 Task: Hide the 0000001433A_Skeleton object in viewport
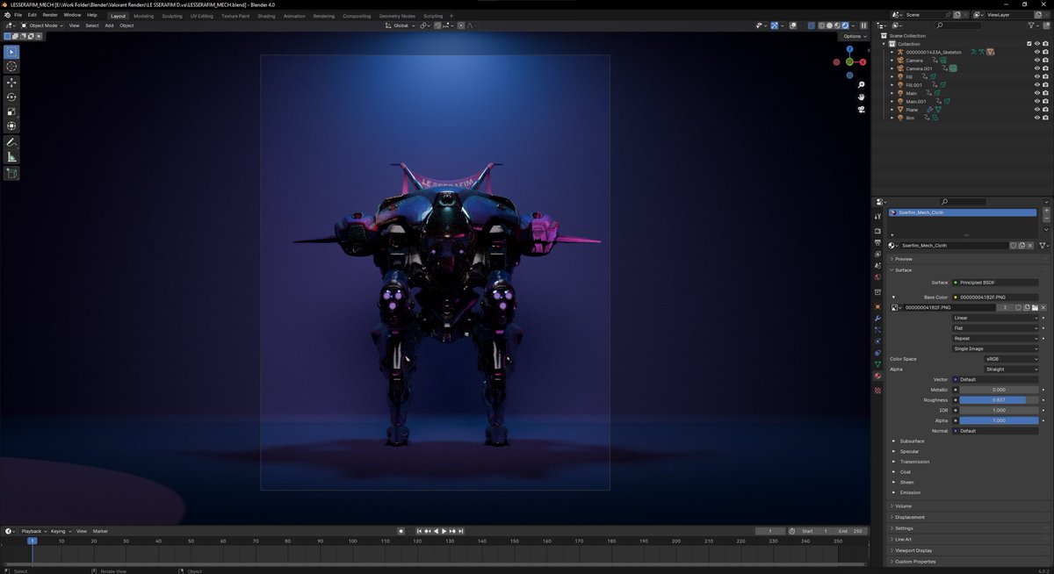(x=1037, y=52)
